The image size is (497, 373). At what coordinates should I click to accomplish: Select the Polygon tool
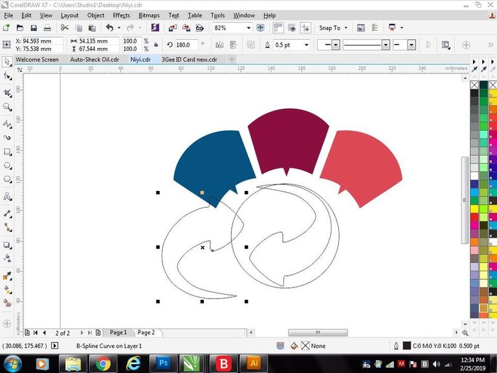point(8,181)
